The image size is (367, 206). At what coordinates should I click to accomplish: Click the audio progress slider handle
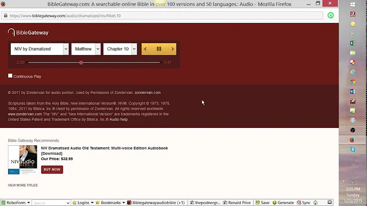pyautogui.click(x=81, y=63)
